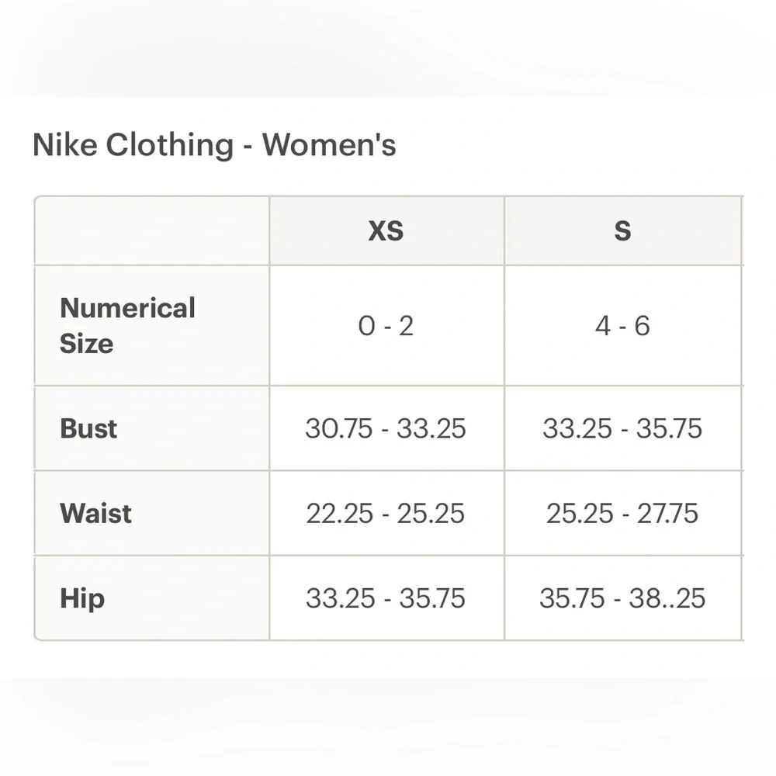This screenshot has height=776, width=776.
Task: Click S hip value 35.75 - 38..25
Action: pyautogui.click(x=622, y=598)
